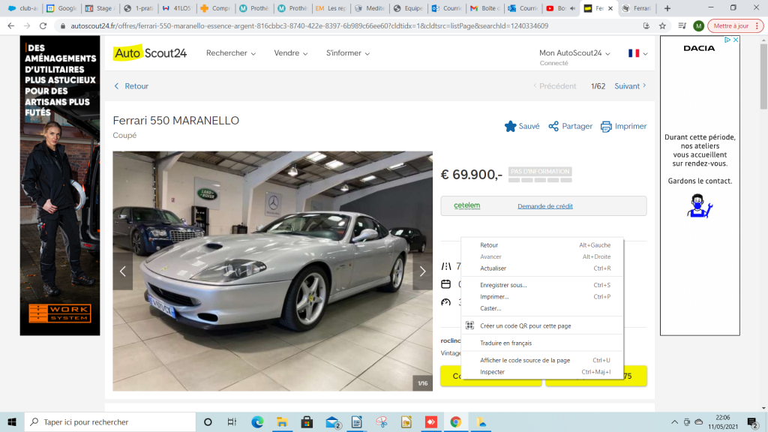Click Mettre à jour Chrome button

click(735, 26)
